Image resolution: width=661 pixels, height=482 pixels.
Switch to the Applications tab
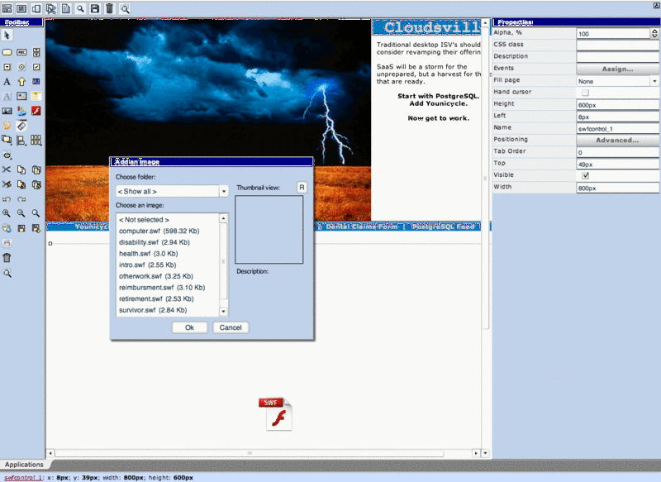(23, 465)
